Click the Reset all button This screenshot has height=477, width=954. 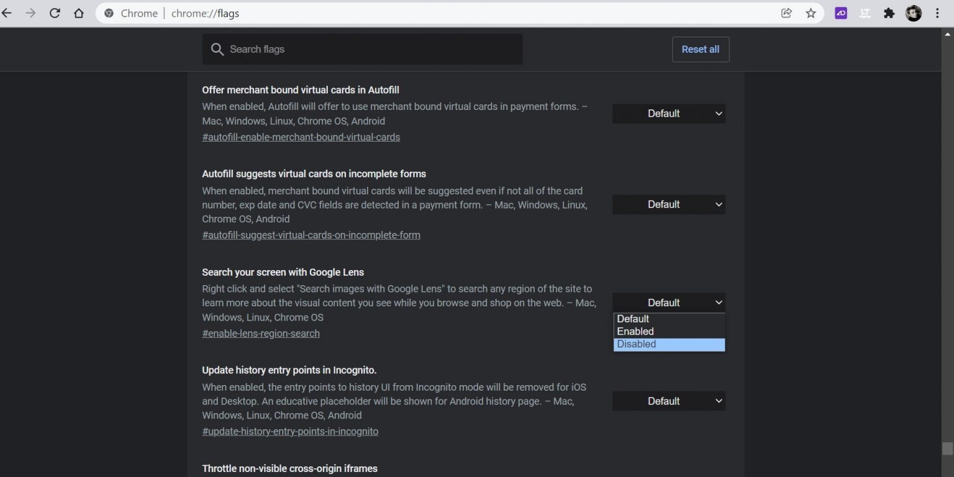701,49
